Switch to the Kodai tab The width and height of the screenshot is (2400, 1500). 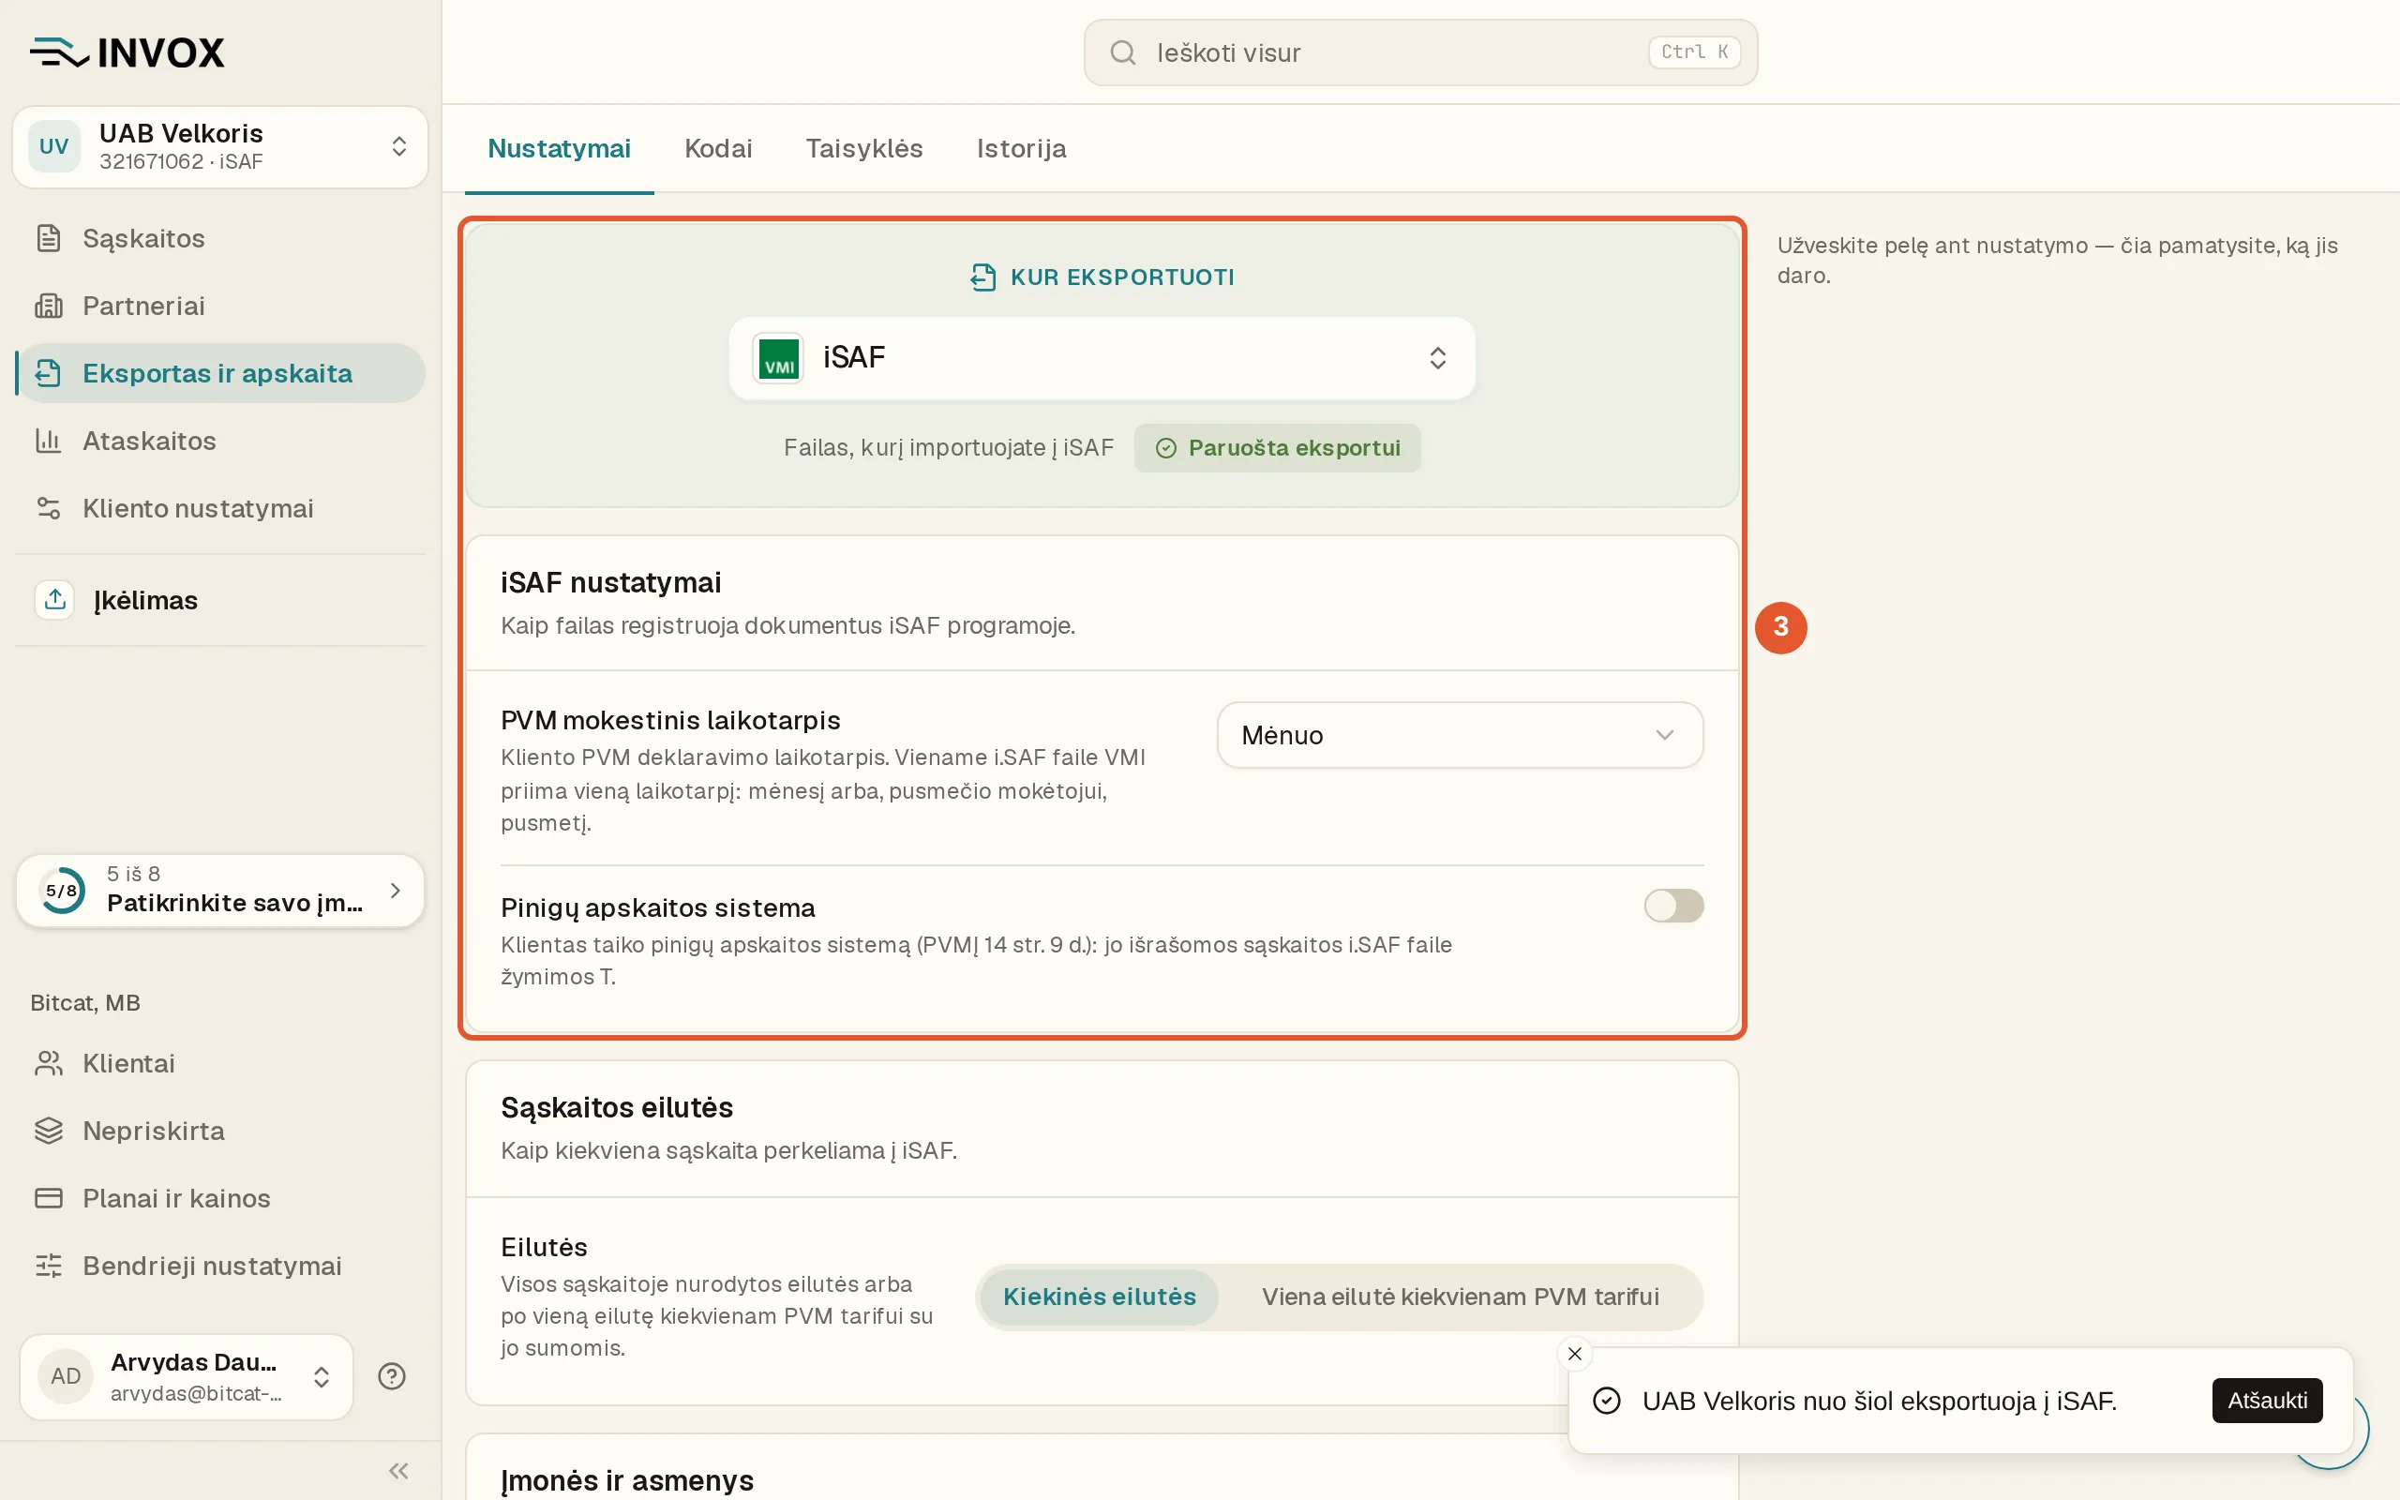[718, 149]
